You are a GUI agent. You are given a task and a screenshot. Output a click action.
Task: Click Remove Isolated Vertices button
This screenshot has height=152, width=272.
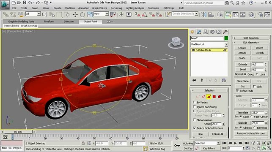pos(251,133)
